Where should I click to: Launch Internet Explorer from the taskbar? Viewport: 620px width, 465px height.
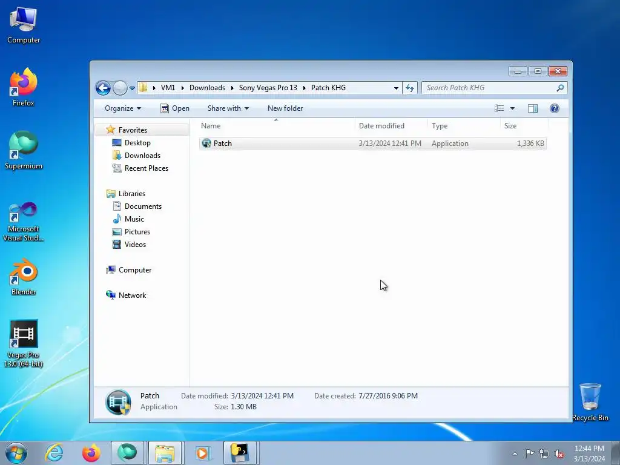click(54, 453)
